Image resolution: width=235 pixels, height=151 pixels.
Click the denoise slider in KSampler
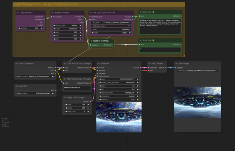click(119, 99)
